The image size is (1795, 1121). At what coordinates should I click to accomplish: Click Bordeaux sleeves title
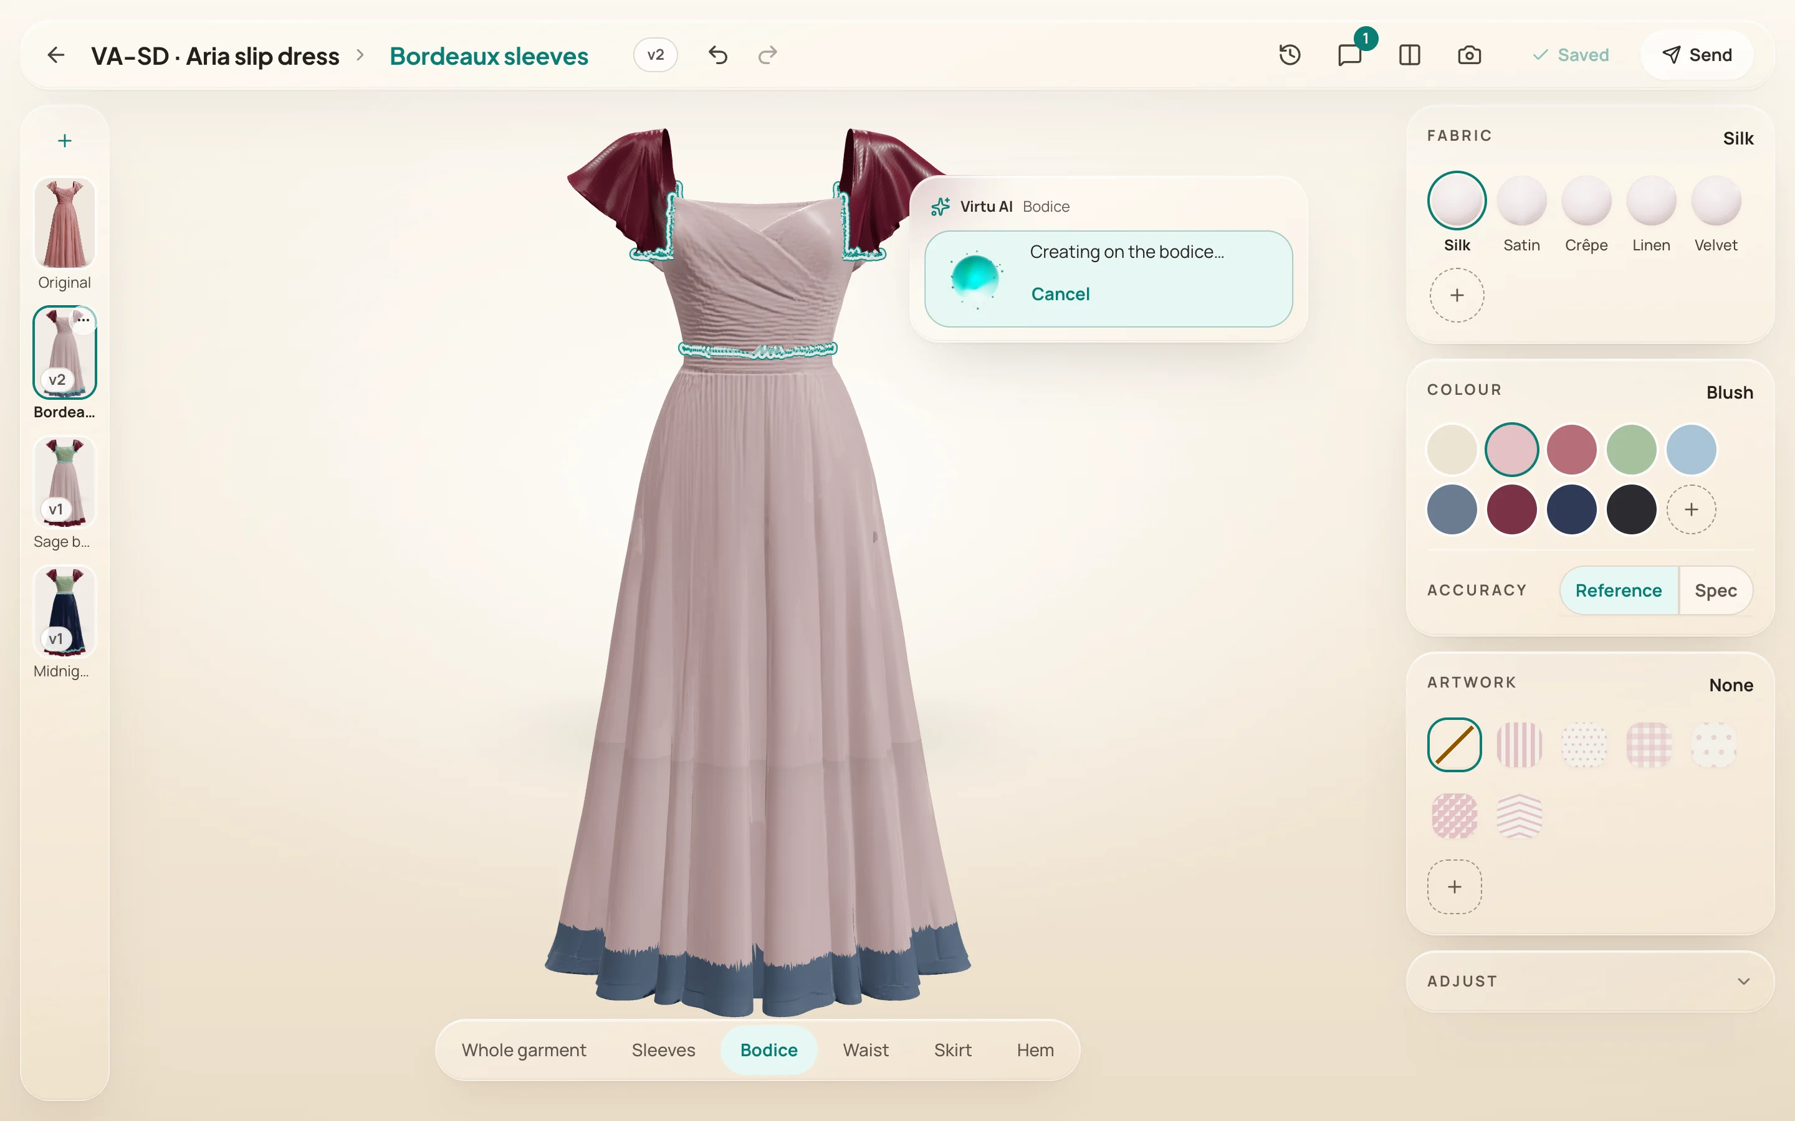[489, 56]
